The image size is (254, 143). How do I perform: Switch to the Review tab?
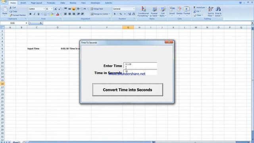click(x=73, y=3)
